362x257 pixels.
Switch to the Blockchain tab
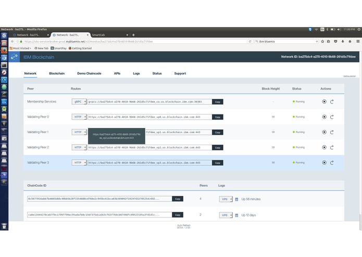(x=57, y=73)
